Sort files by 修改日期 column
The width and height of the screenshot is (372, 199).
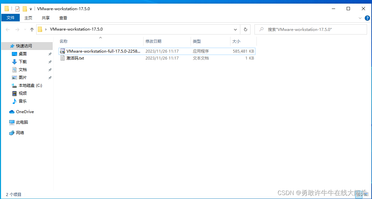(x=153, y=41)
